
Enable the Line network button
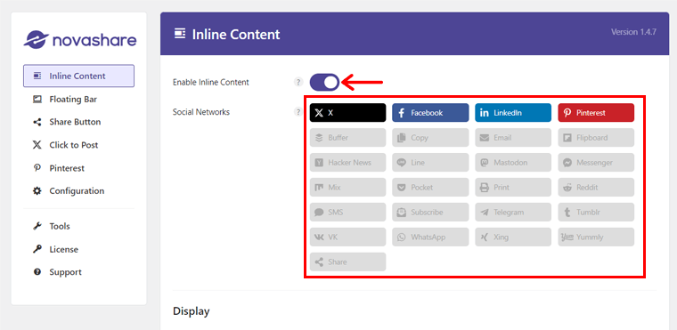click(430, 163)
